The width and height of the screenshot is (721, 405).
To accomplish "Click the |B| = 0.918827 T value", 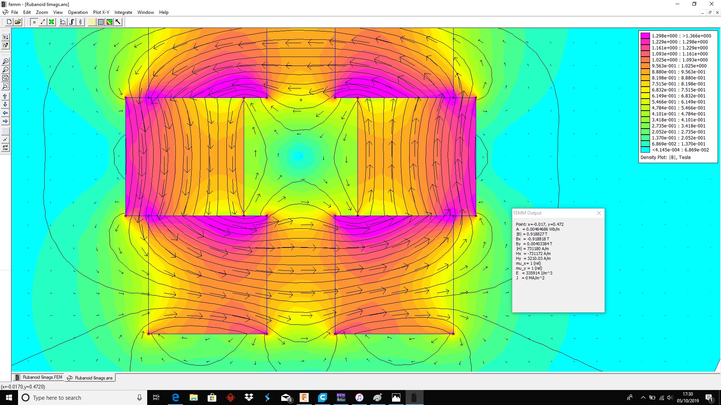I will [x=532, y=234].
